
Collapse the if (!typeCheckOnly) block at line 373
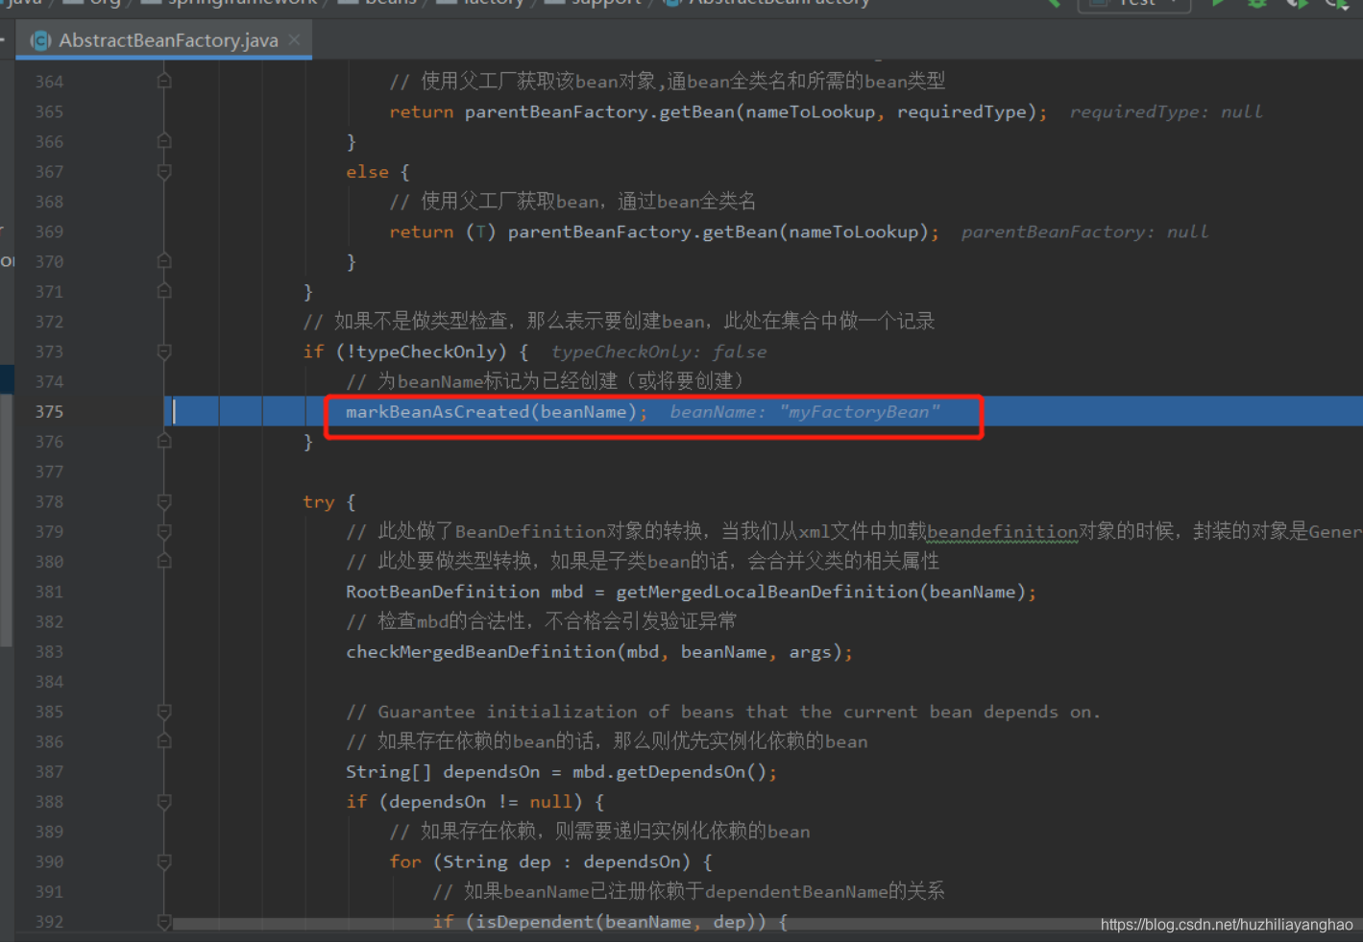coord(164,351)
